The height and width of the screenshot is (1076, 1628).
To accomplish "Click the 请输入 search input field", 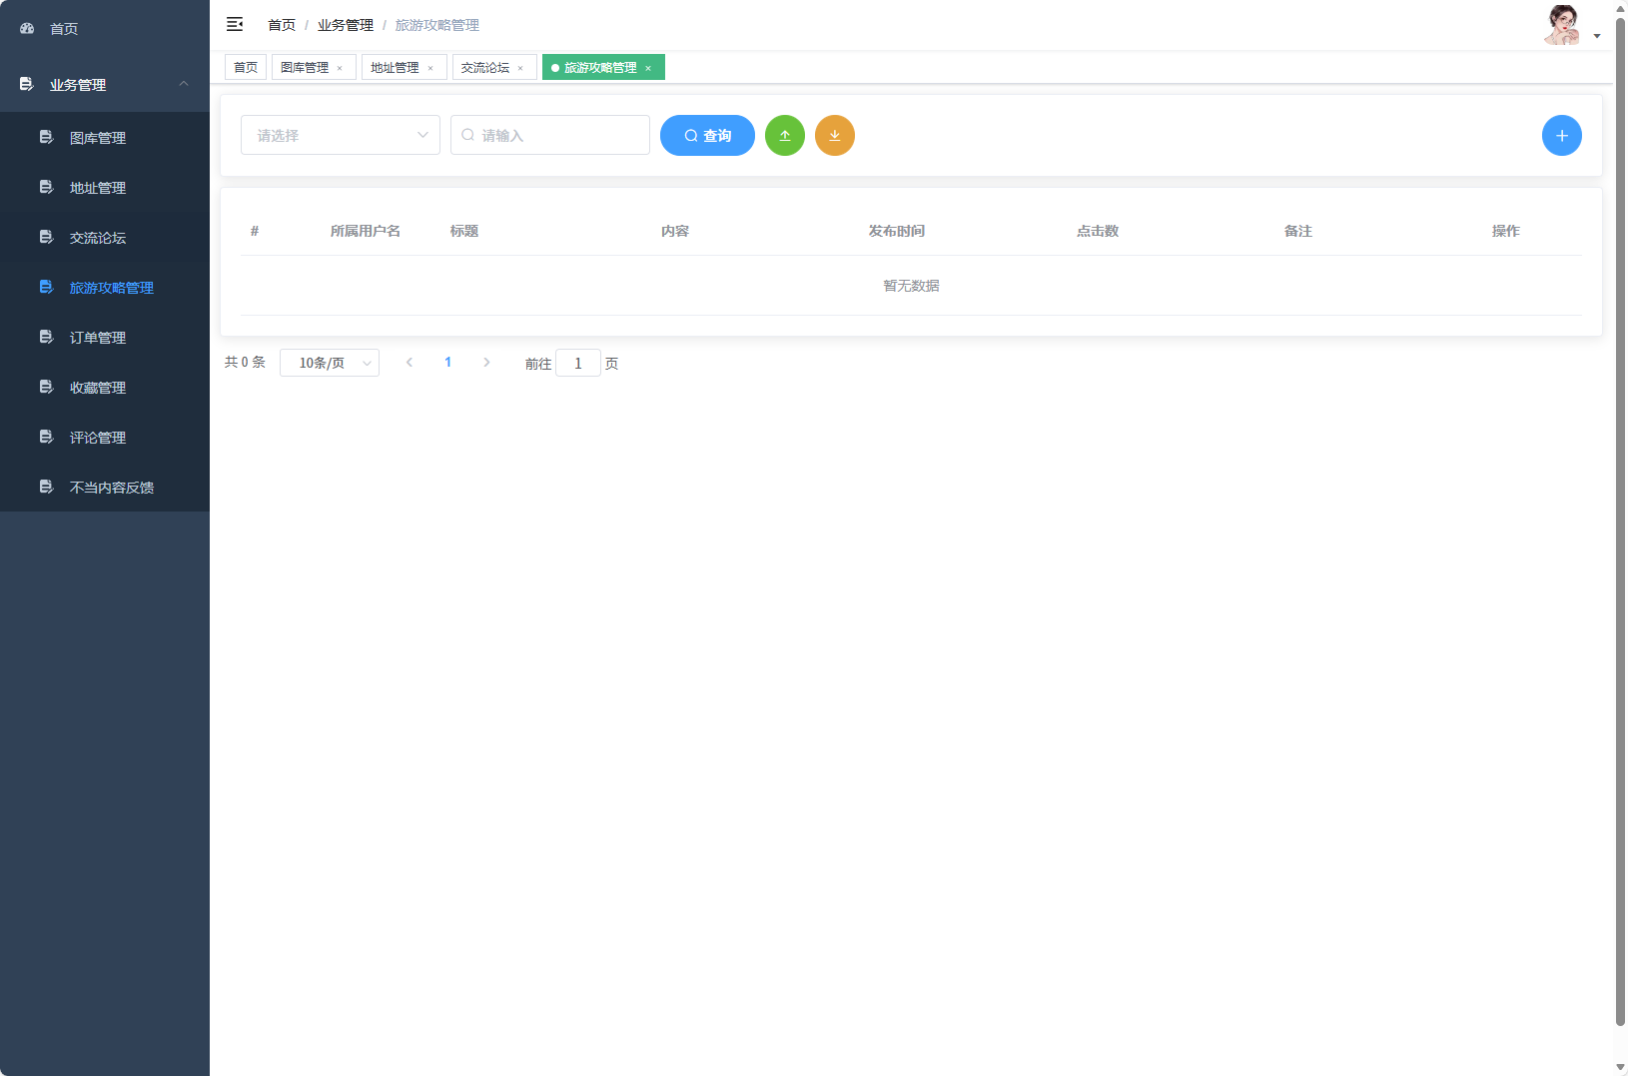I will point(550,135).
